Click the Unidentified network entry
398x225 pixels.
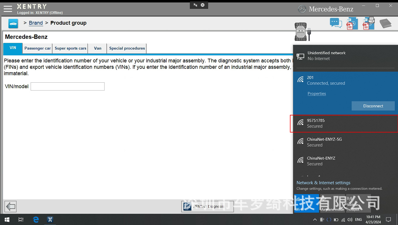(345, 56)
